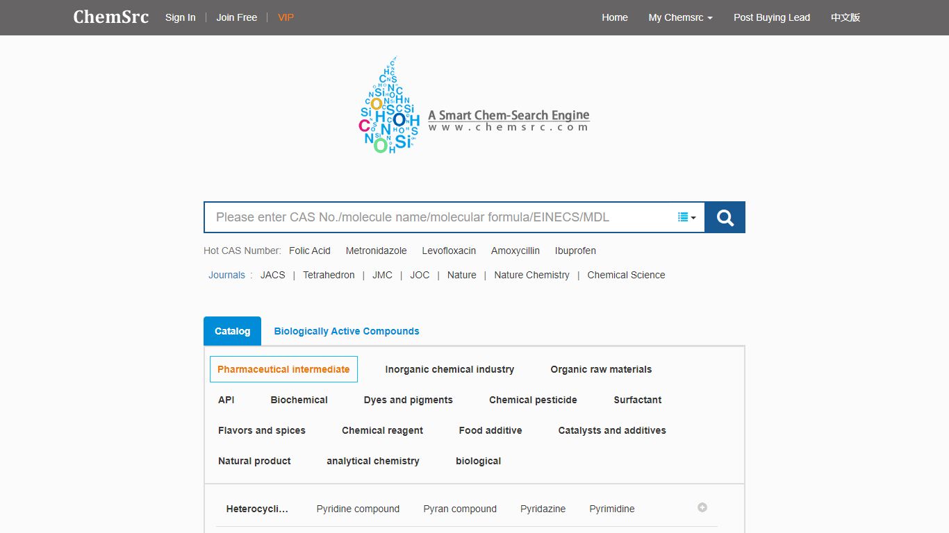Open the ChemSrc header brand link
949x533 pixels.
(111, 17)
